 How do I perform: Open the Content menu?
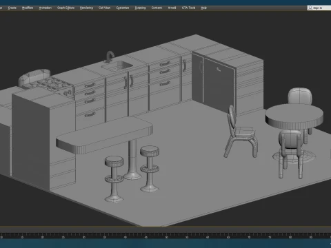point(157,8)
